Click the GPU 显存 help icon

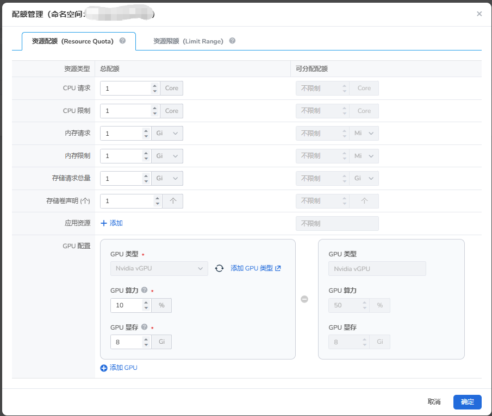pos(144,327)
